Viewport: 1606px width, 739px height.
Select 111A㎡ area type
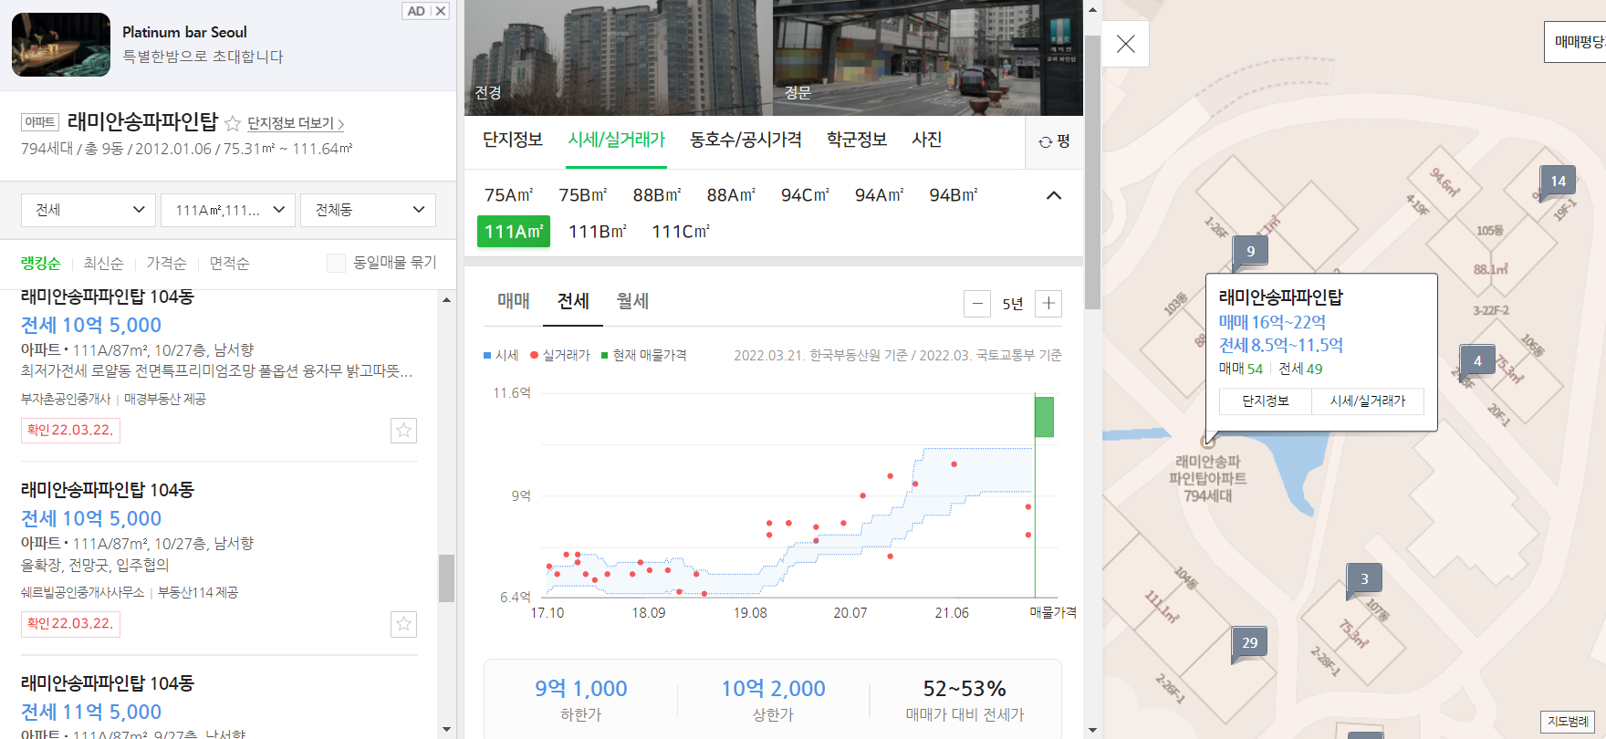click(x=514, y=232)
